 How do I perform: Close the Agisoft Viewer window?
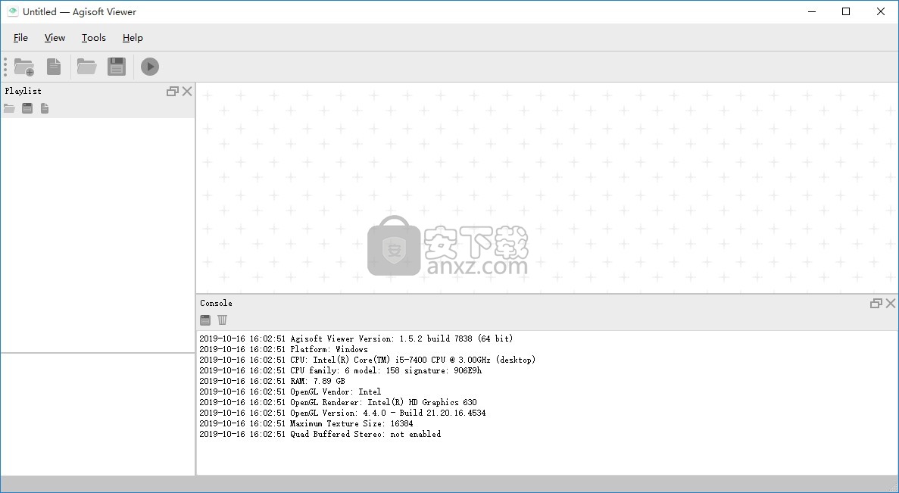(881, 11)
